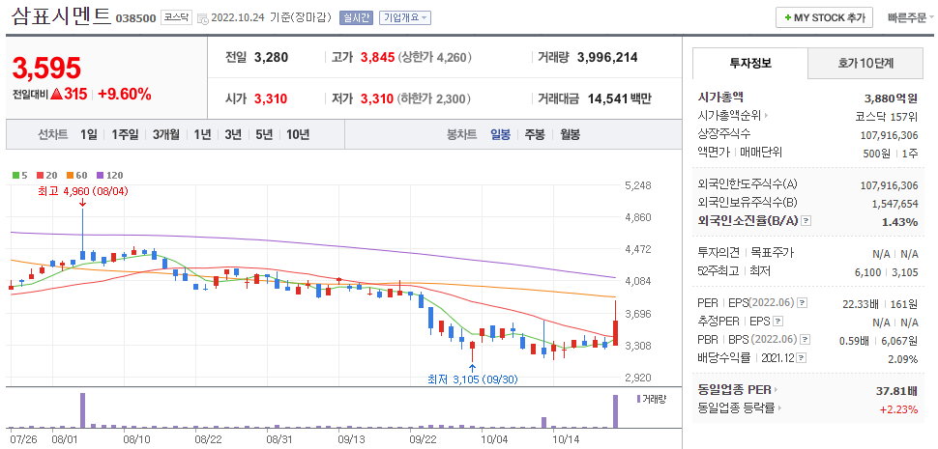
Task: Click the calendar/time icon next to 2022.10.24
Action: coord(202,18)
